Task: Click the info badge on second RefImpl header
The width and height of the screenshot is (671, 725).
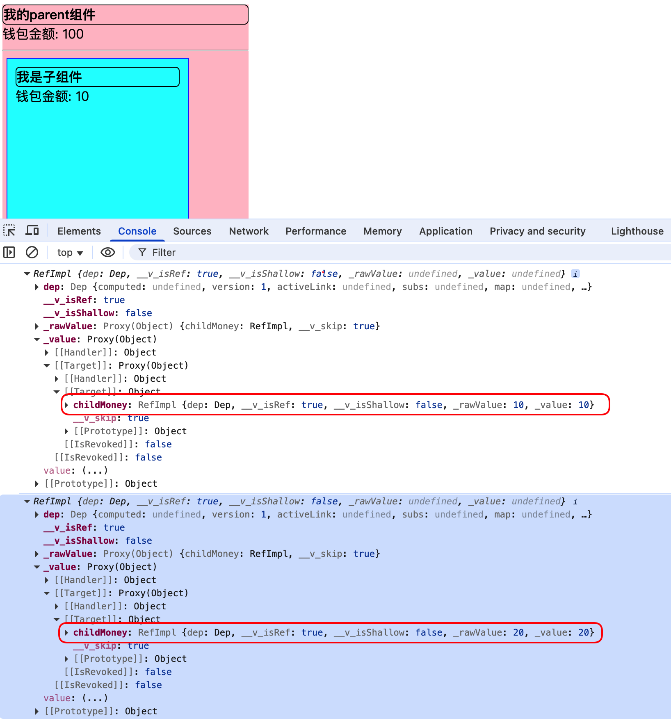Action: point(575,502)
